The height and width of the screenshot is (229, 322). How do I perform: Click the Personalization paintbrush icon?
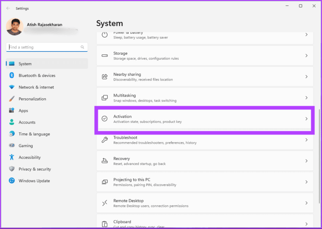(11, 99)
